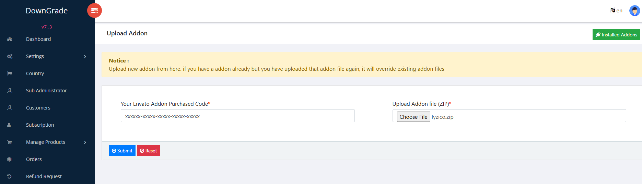Click the Customers person icon

pos(10,108)
